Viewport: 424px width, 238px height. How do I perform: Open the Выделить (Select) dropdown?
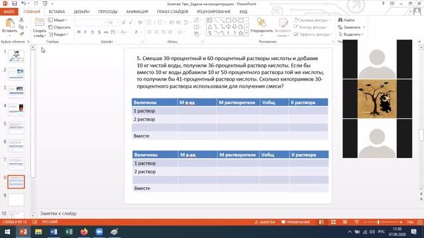pyautogui.click(x=351, y=34)
